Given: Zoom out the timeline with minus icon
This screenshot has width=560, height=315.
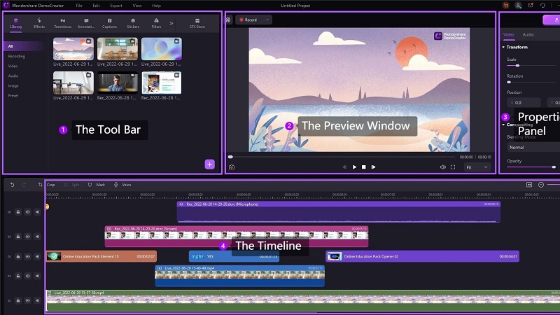Looking at the screenshot, I should [541, 185].
